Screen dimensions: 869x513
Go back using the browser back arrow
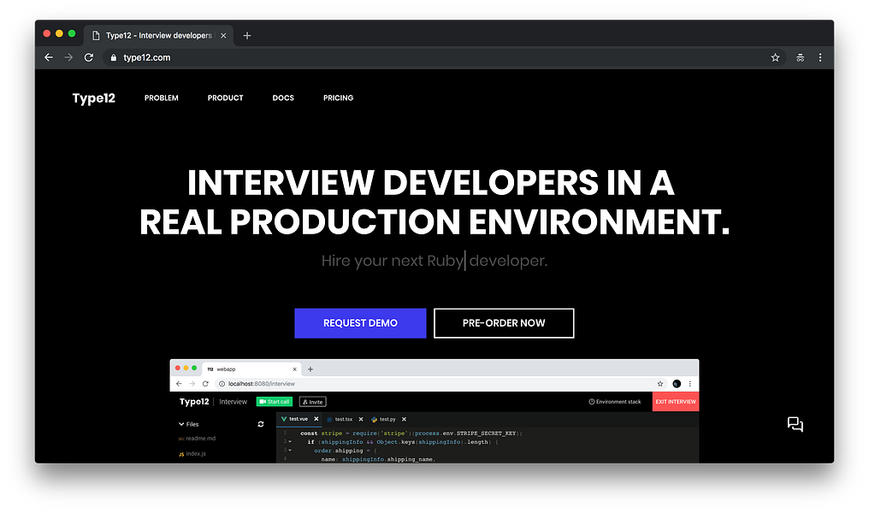coord(49,57)
